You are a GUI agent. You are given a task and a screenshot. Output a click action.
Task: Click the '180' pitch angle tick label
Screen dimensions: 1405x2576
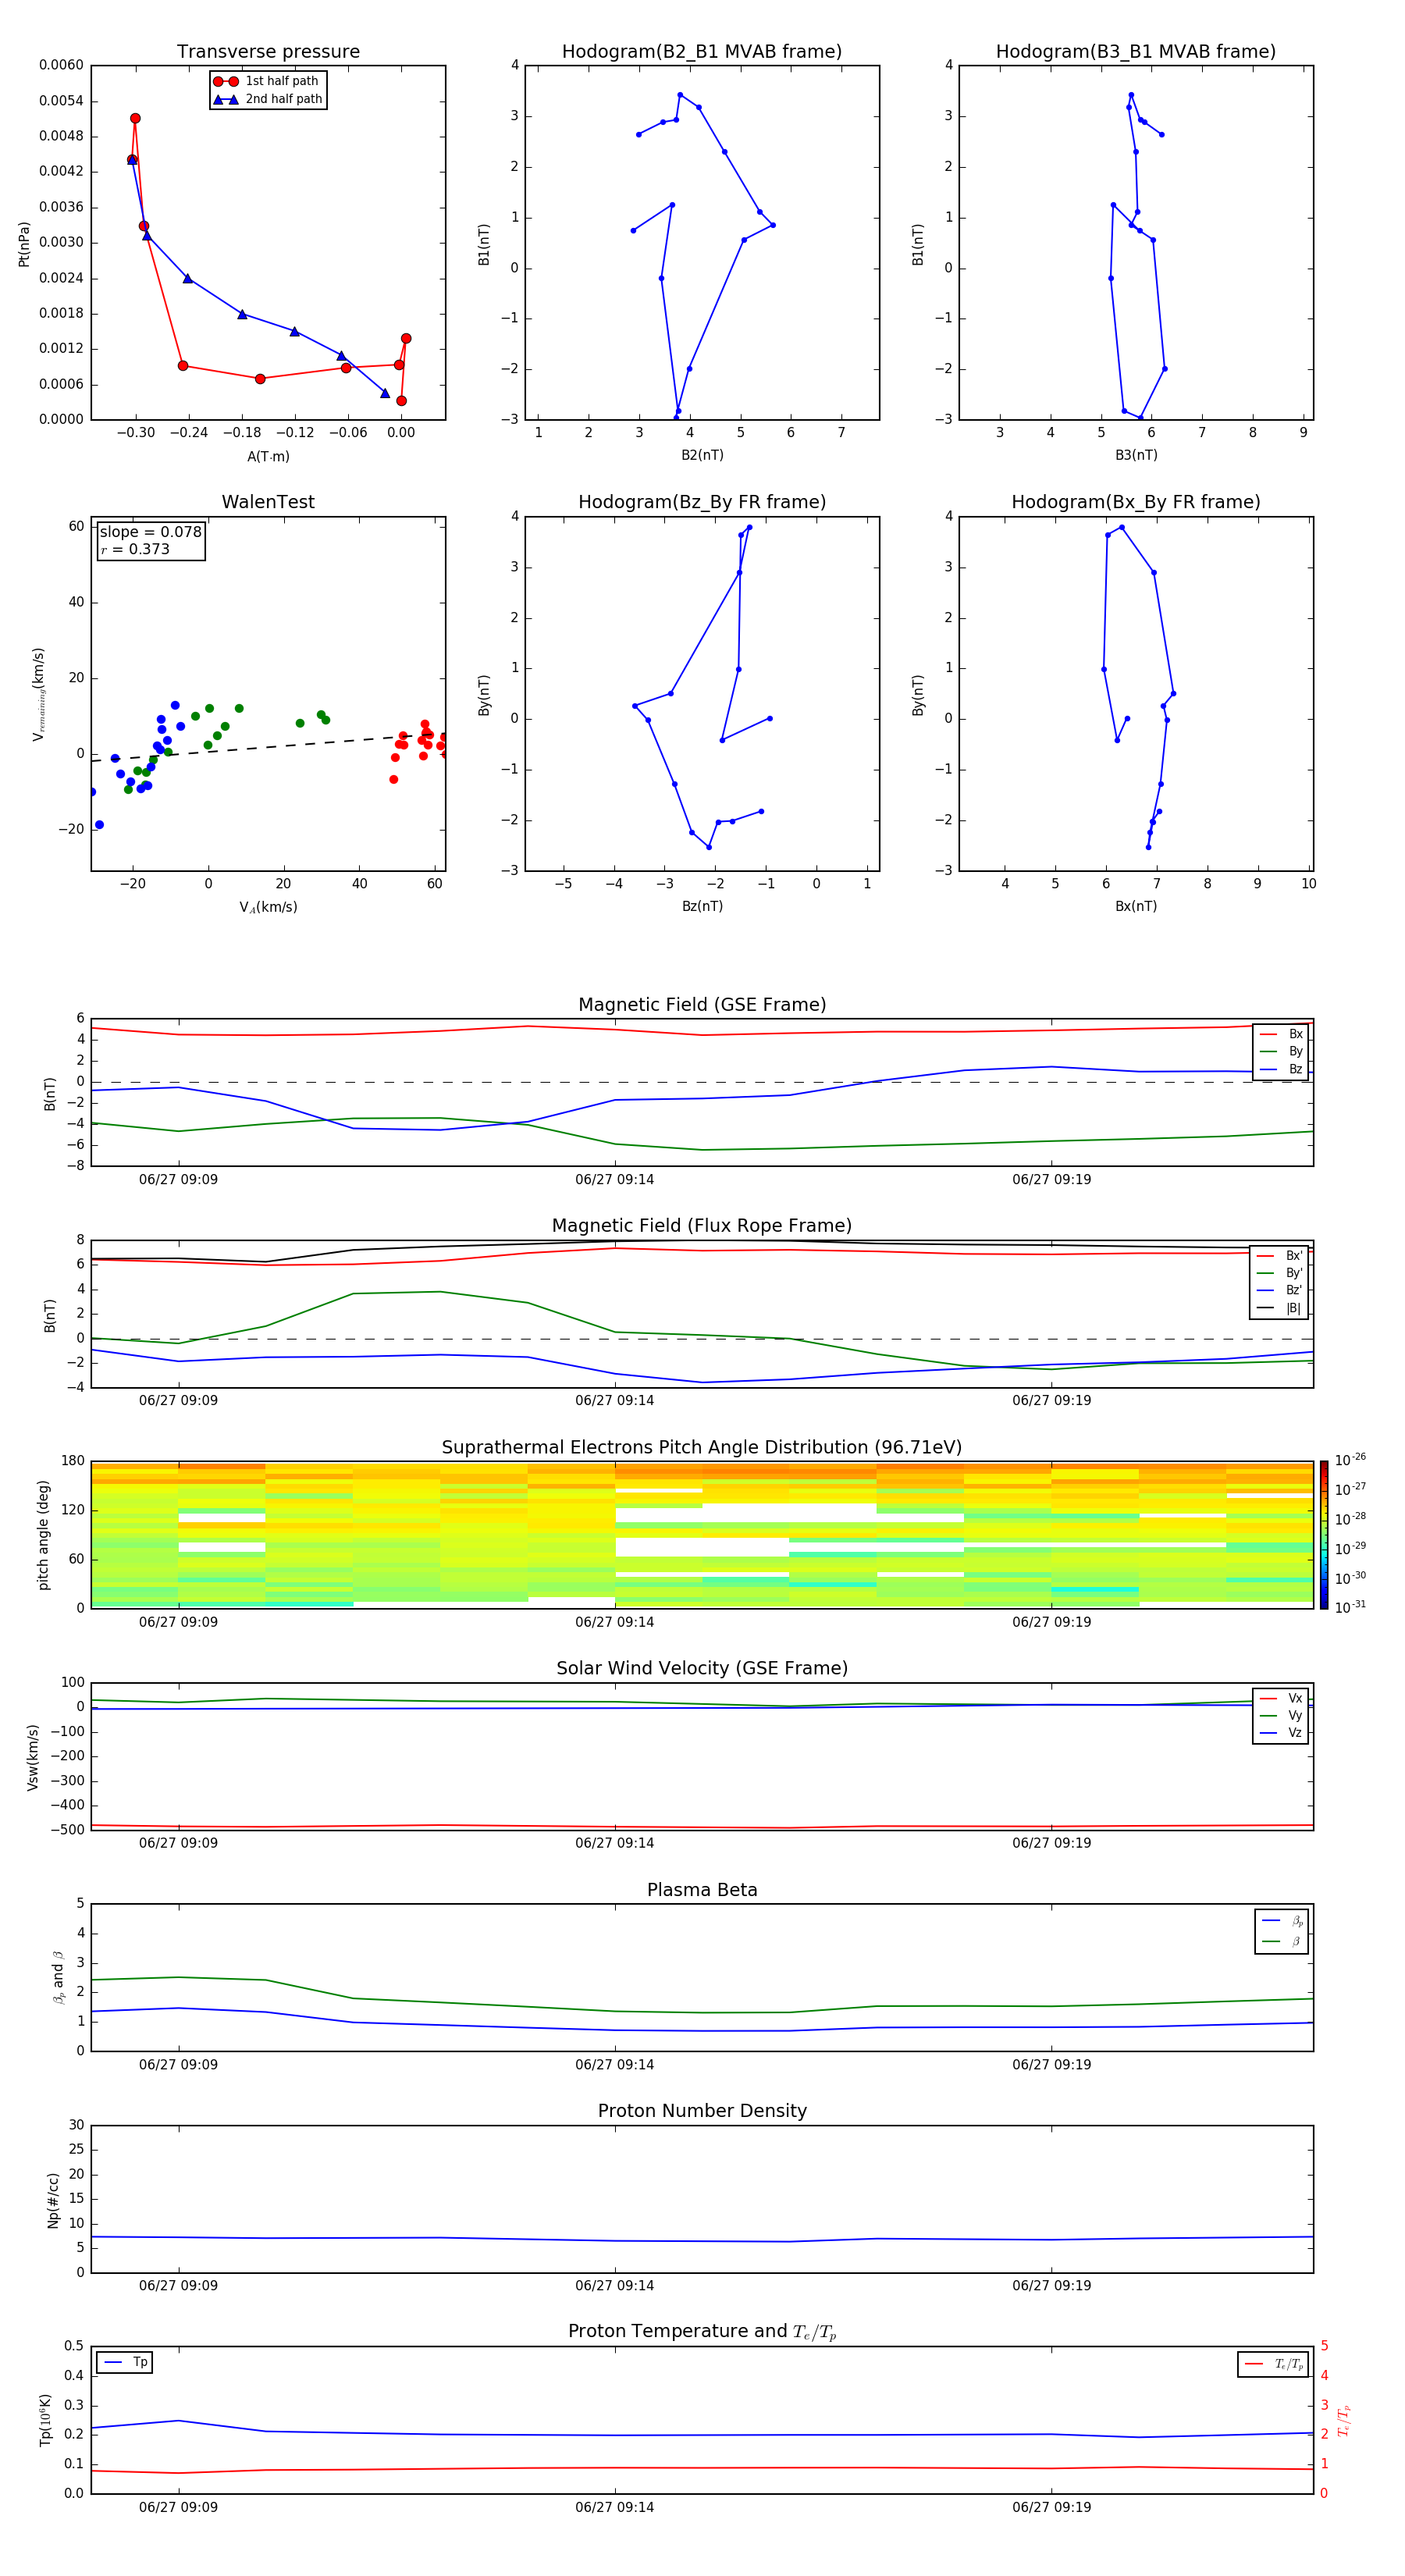[x=73, y=1461]
